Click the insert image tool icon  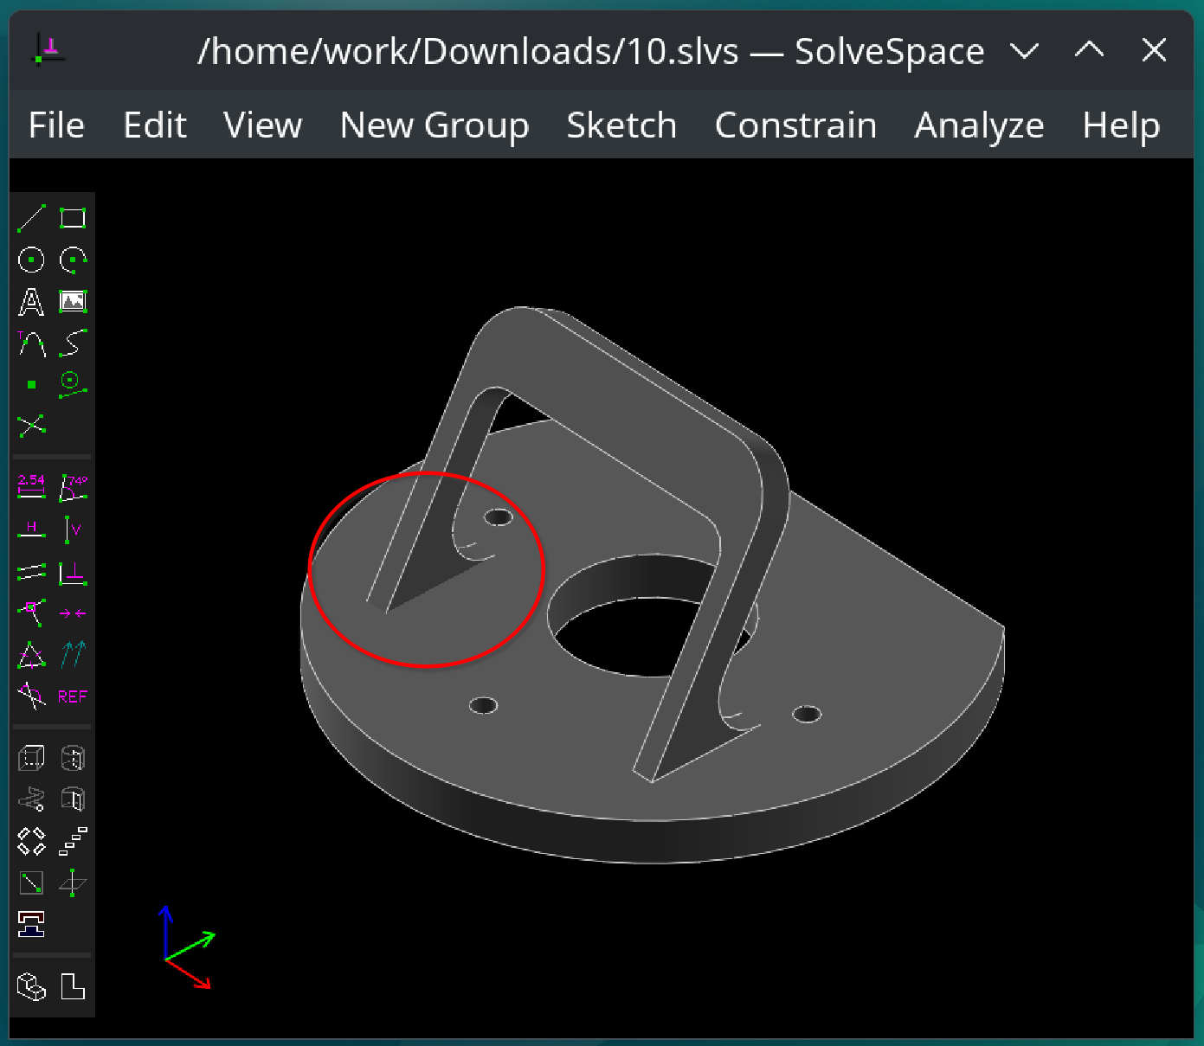coord(73,302)
